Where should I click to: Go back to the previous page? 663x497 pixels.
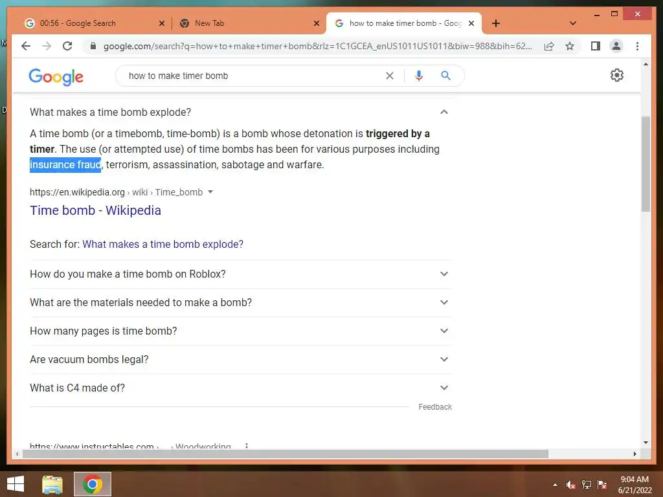tap(26, 46)
